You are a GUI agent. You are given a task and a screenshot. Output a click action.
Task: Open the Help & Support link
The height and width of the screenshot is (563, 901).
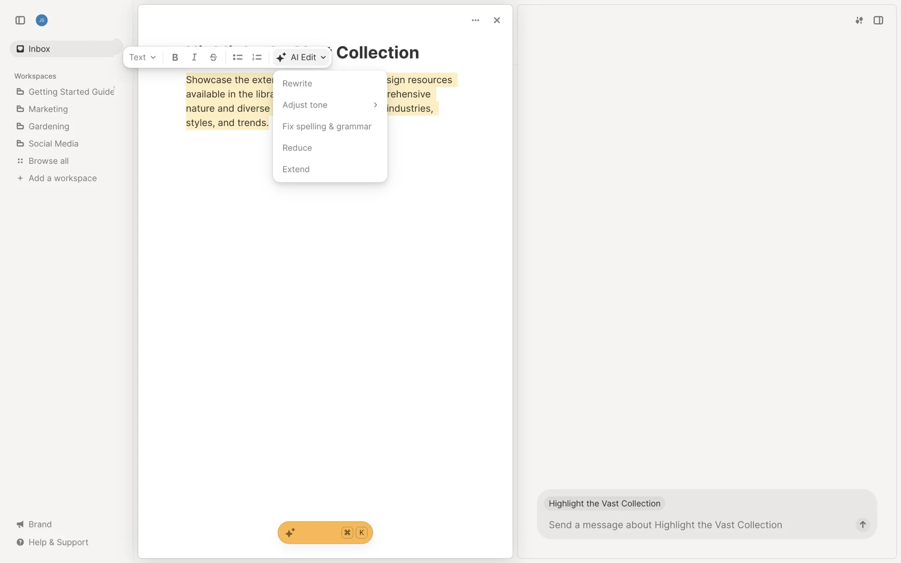pos(58,542)
